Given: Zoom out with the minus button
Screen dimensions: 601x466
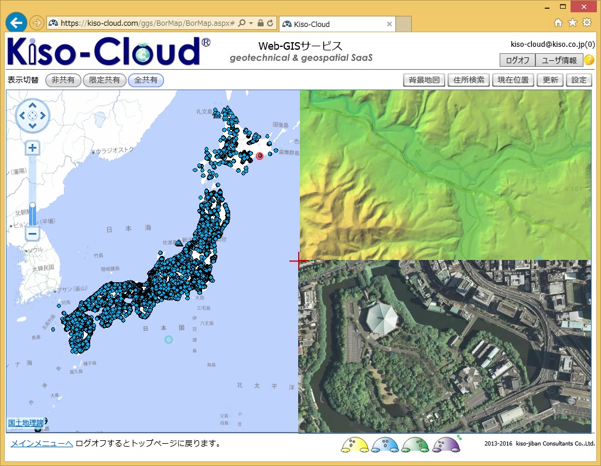Looking at the screenshot, I should point(33,234).
